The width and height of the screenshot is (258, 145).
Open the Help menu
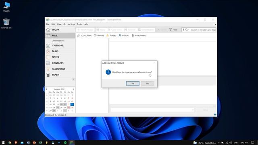(x=86, y=24)
